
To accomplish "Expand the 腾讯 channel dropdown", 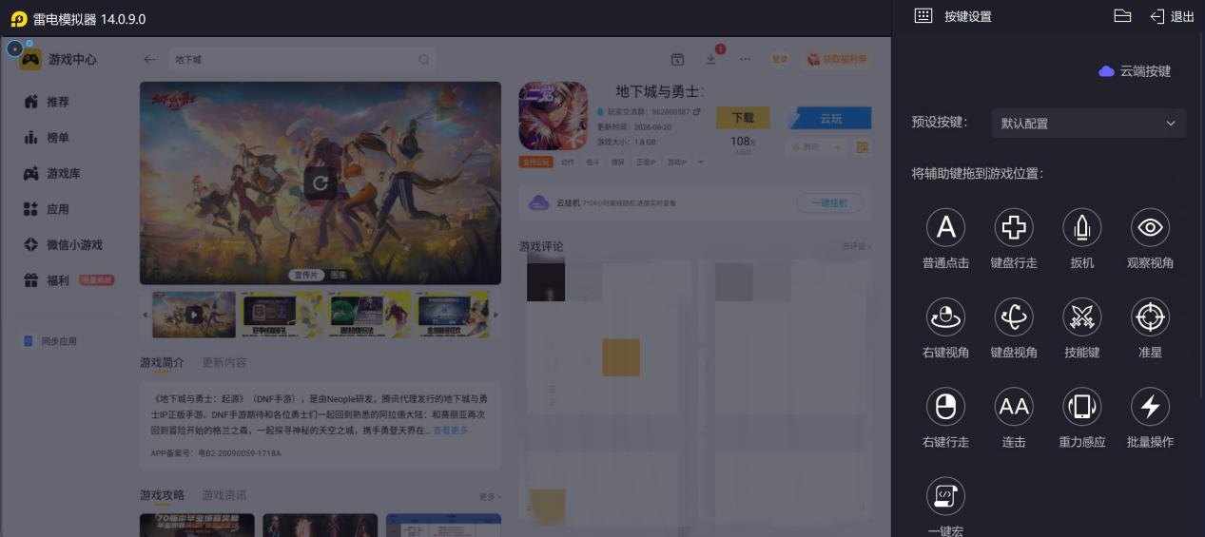I will point(816,147).
